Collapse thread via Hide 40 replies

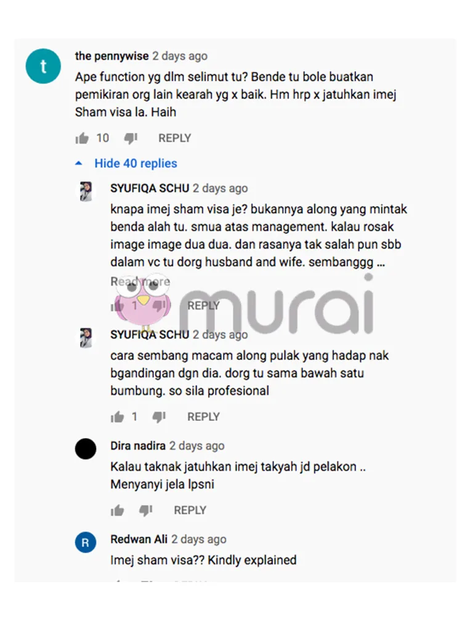point(135,164)
